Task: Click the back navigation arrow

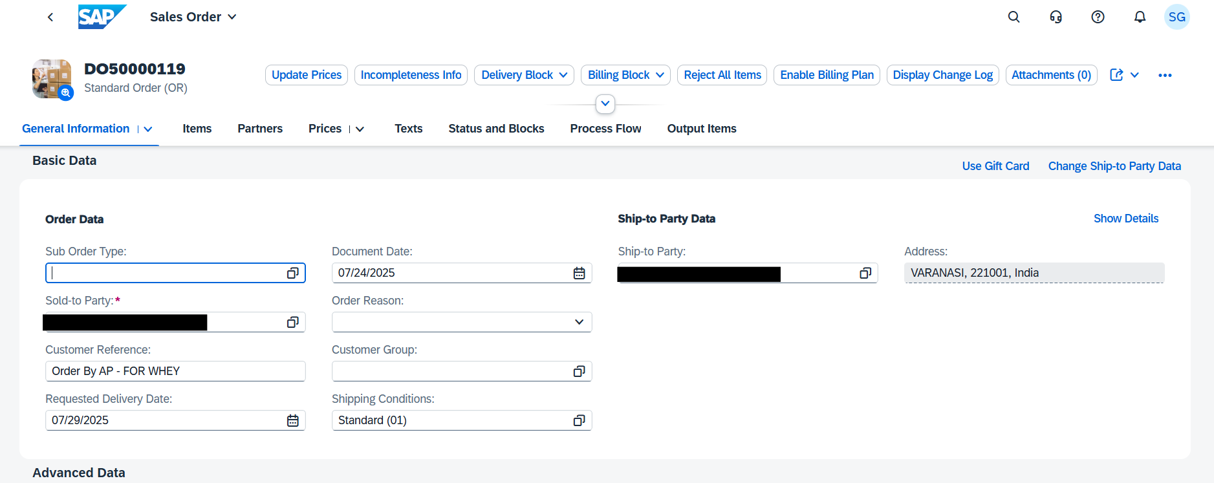Action: click(x=50, y=17)
